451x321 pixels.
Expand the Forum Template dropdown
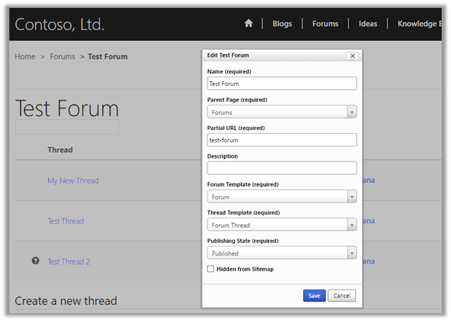[282, 197]
